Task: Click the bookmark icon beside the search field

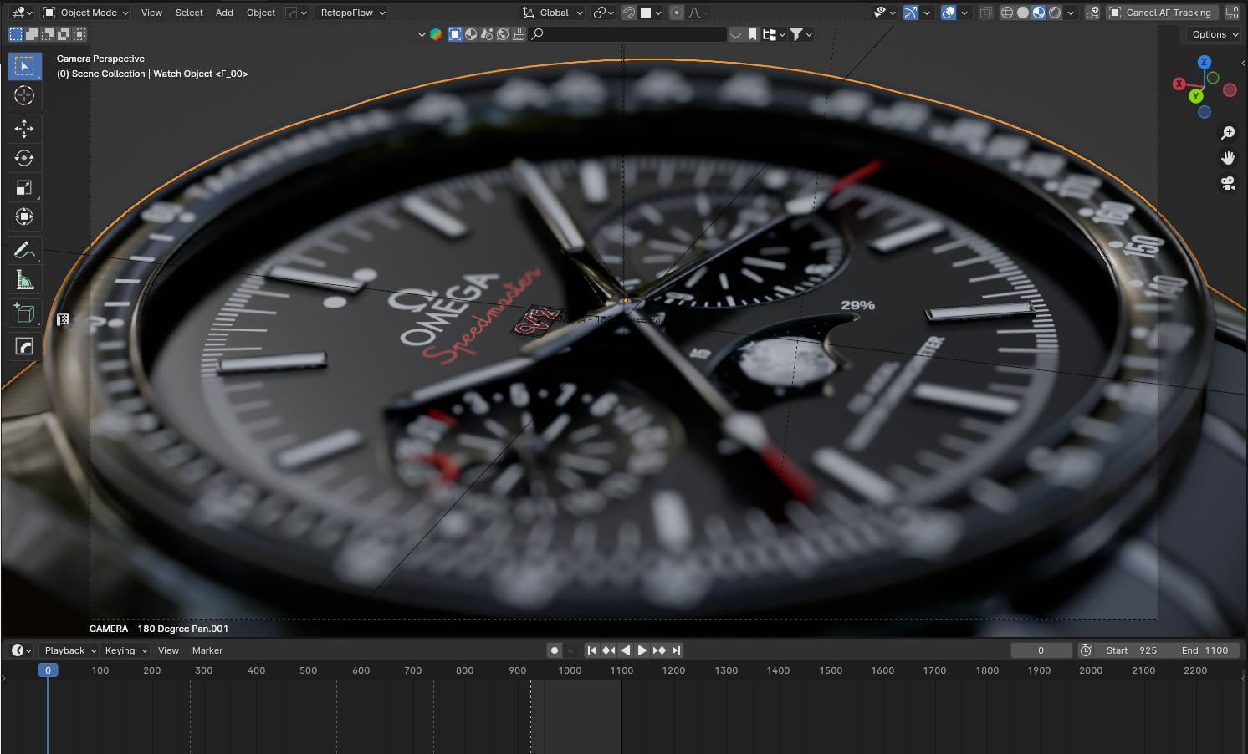Action: (752, 34)
